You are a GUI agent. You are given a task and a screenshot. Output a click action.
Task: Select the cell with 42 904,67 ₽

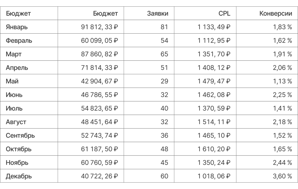pos(99,81)
